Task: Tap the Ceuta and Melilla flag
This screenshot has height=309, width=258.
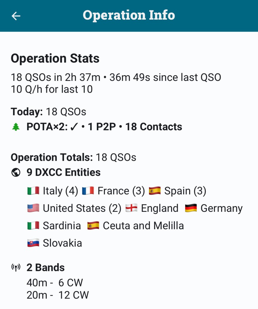Action: point(93,226)
